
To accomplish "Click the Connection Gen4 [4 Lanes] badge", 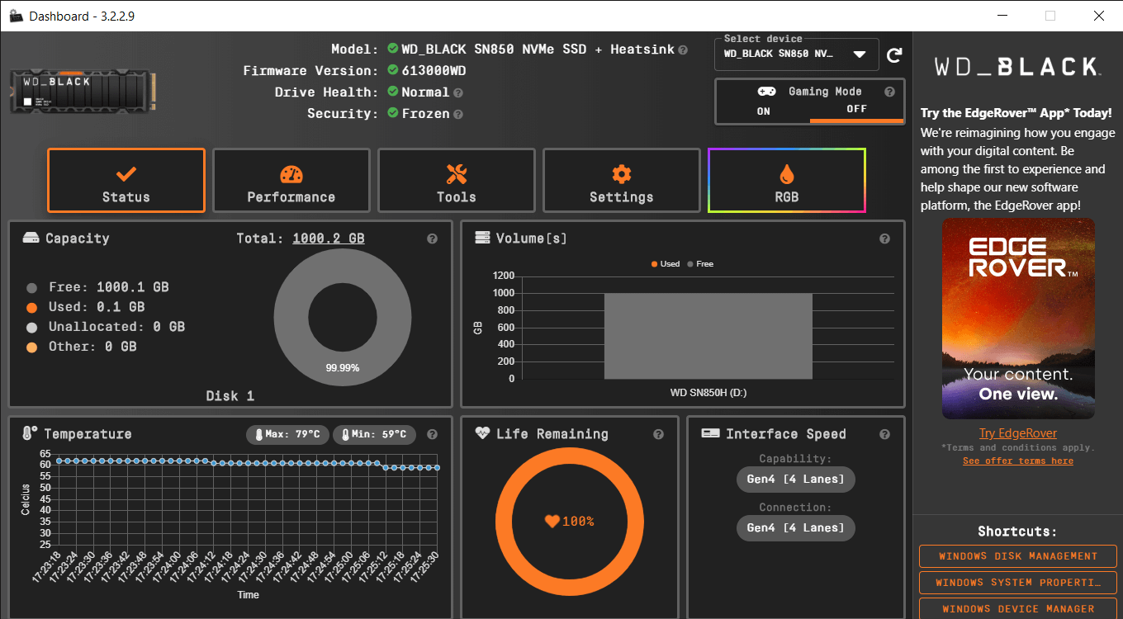I will [x=796, y=528].
